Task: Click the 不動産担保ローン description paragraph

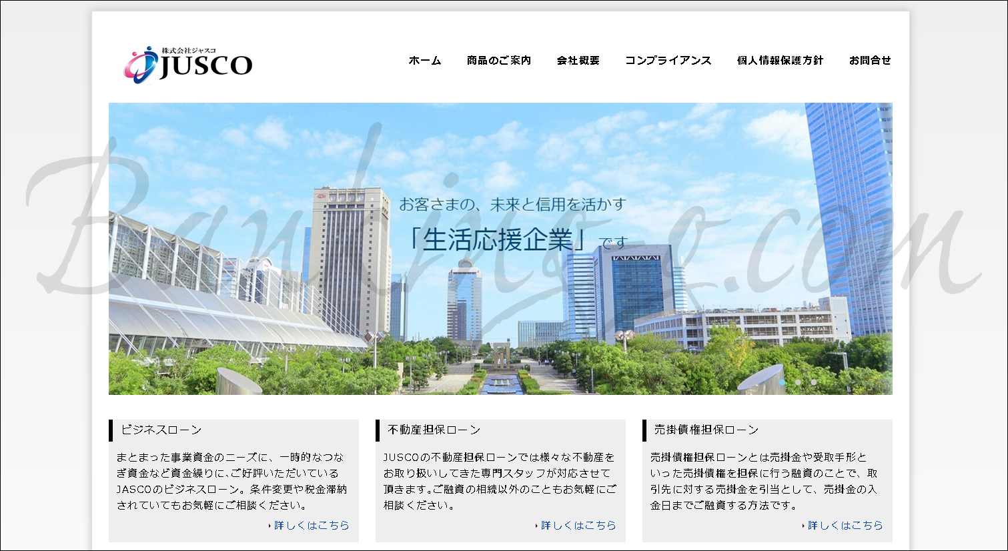Action: click(499, 481)
